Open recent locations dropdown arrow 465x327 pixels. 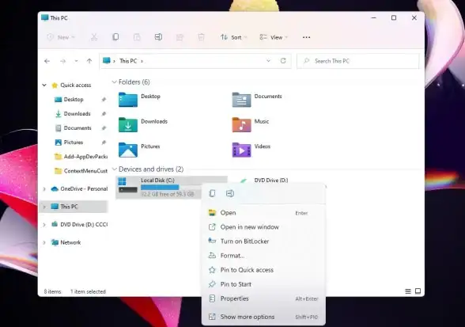click(x=76, y=61)
